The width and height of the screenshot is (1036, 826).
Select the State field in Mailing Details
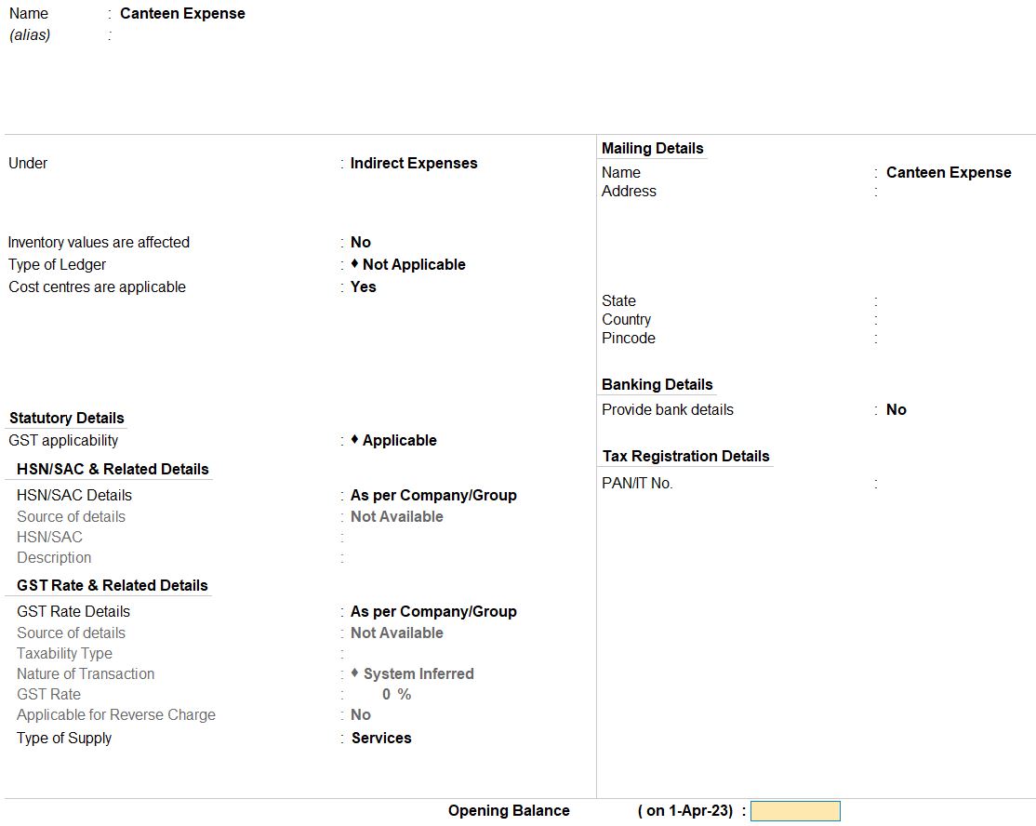[949, 301]
